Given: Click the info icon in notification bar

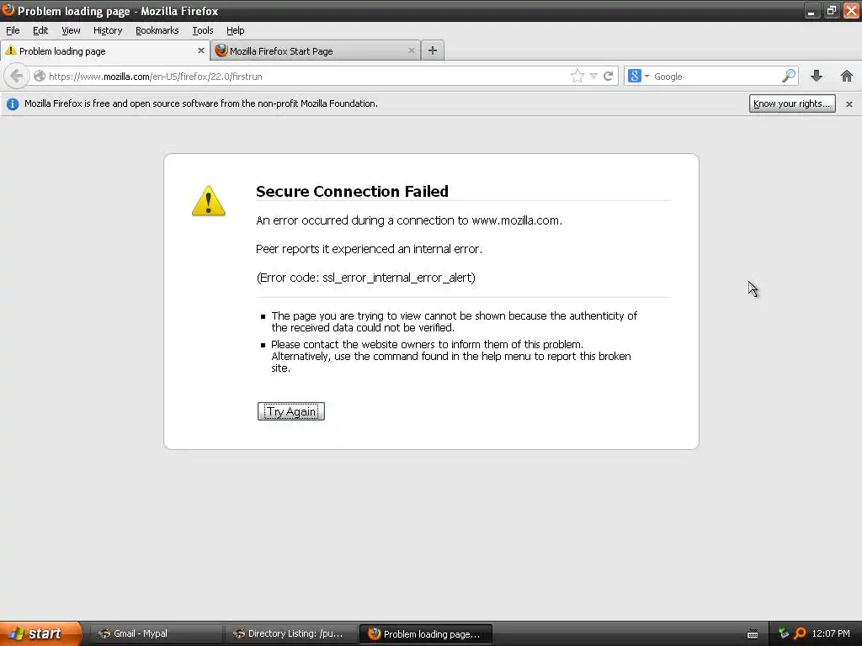Looking at the screenshot, I should 12,103.
